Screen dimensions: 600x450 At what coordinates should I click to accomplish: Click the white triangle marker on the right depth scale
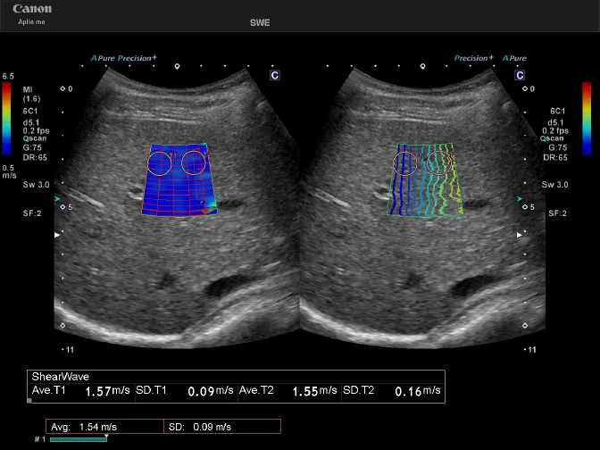pyautogui.click(x=523, y=234)
